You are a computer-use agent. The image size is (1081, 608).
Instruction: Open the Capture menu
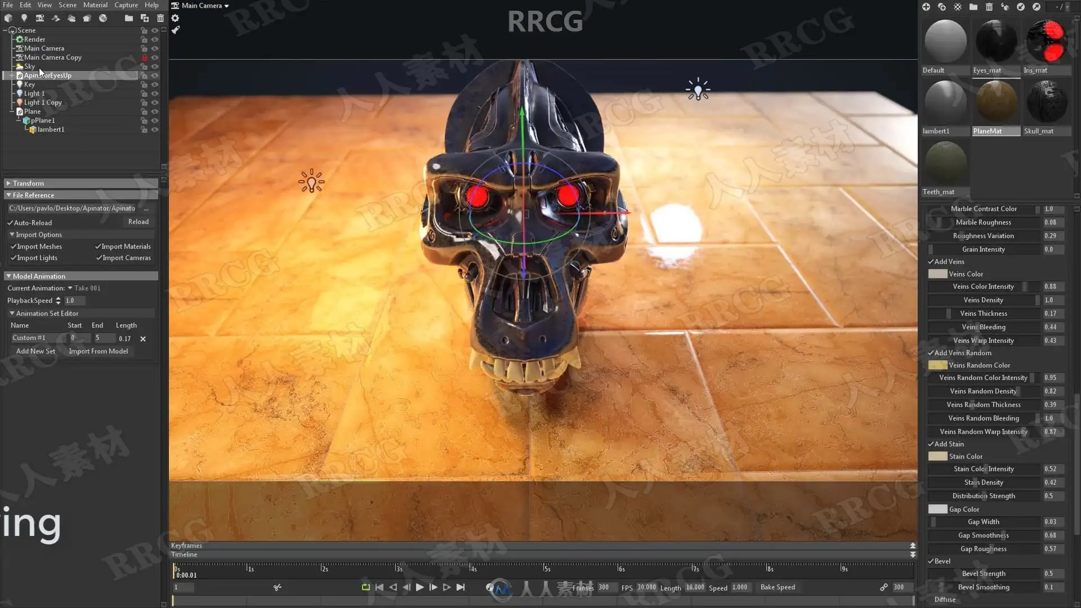126,5
